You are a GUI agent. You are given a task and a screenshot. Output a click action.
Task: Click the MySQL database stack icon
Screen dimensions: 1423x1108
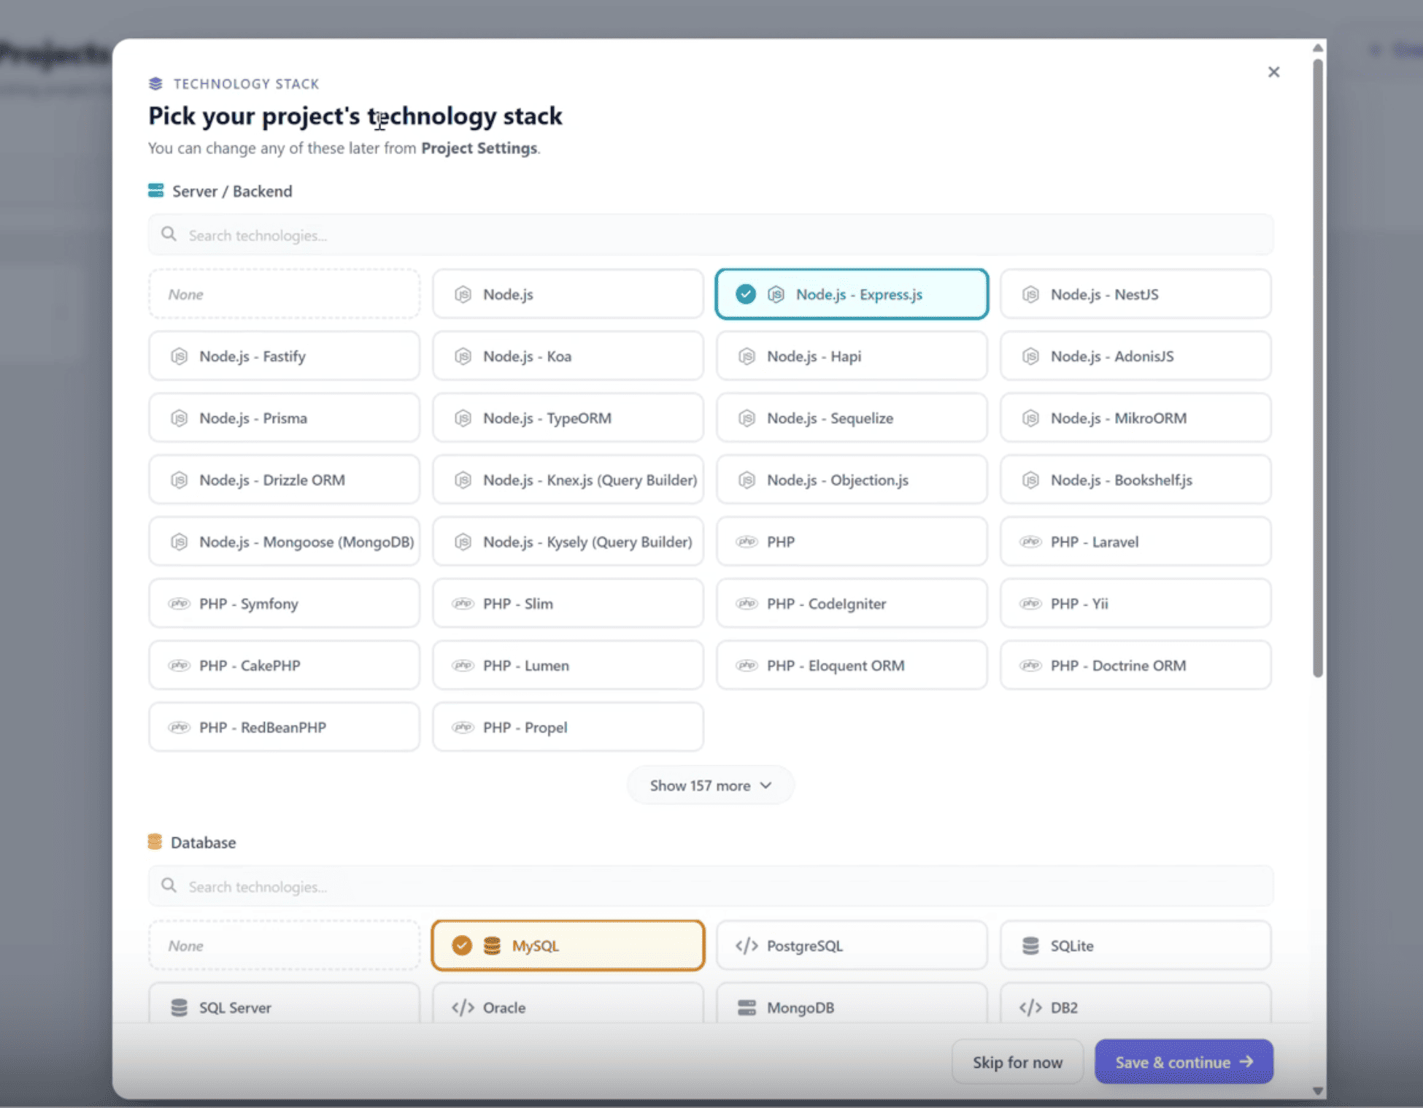(492, 945)
